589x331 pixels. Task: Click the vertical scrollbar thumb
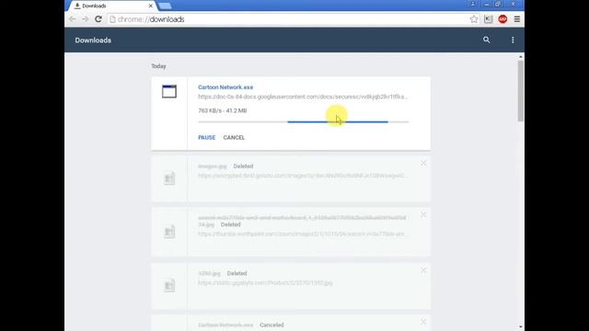tap(520, 90)
